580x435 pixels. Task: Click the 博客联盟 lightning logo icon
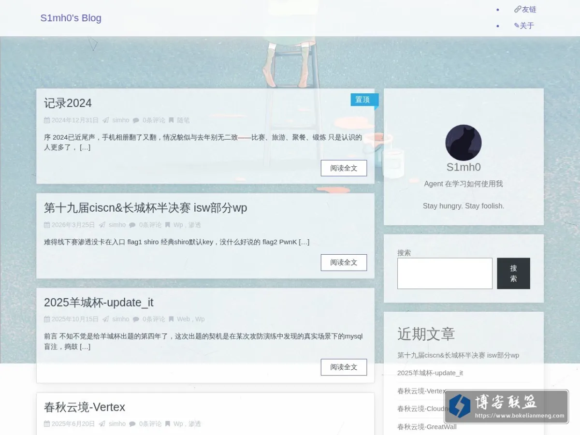[x=460, y=406]
